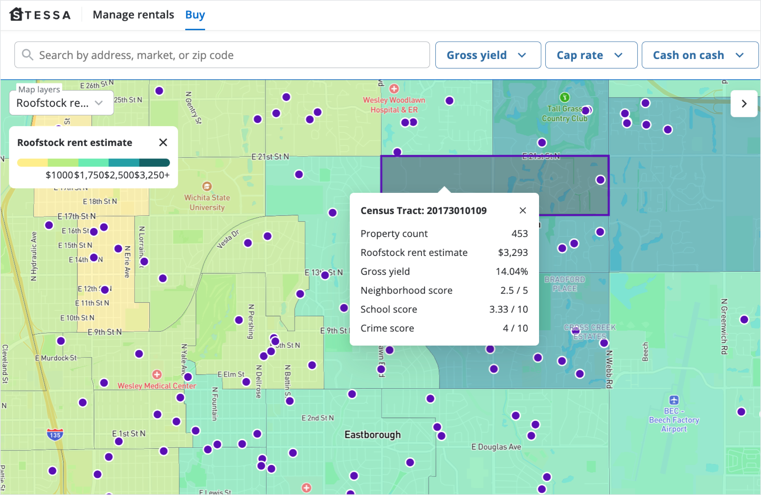The height and width of the screenshot is (495, 761).
Task: Switch to the Buy tab
Action: click(195, 14)
